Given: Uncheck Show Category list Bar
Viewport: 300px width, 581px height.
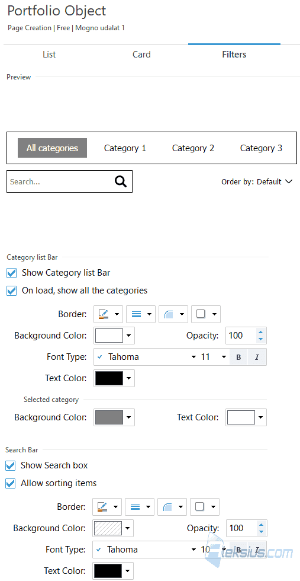Looking at the screenshot, I should click(12, 273).
